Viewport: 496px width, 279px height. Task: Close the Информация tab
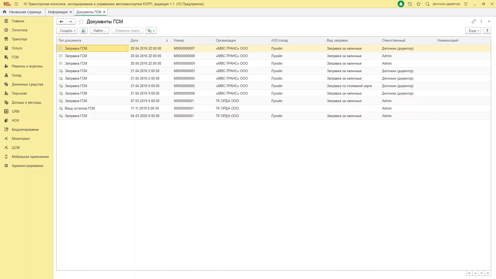tap(71, 12)
